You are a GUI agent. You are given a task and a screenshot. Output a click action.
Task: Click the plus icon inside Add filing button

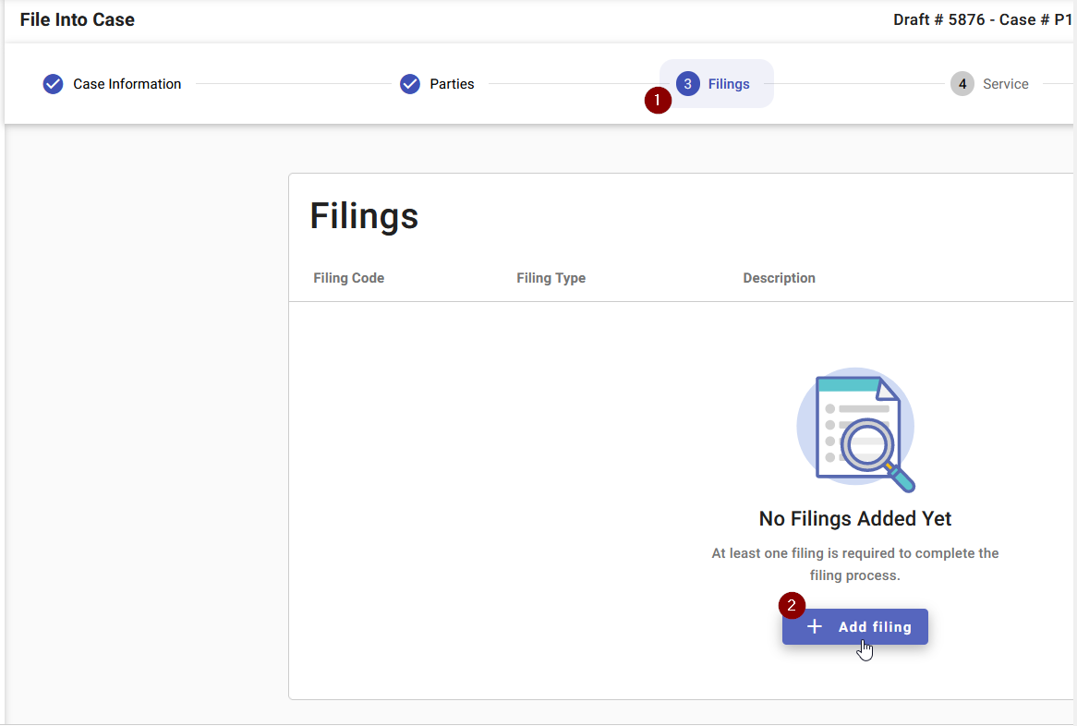814,626
